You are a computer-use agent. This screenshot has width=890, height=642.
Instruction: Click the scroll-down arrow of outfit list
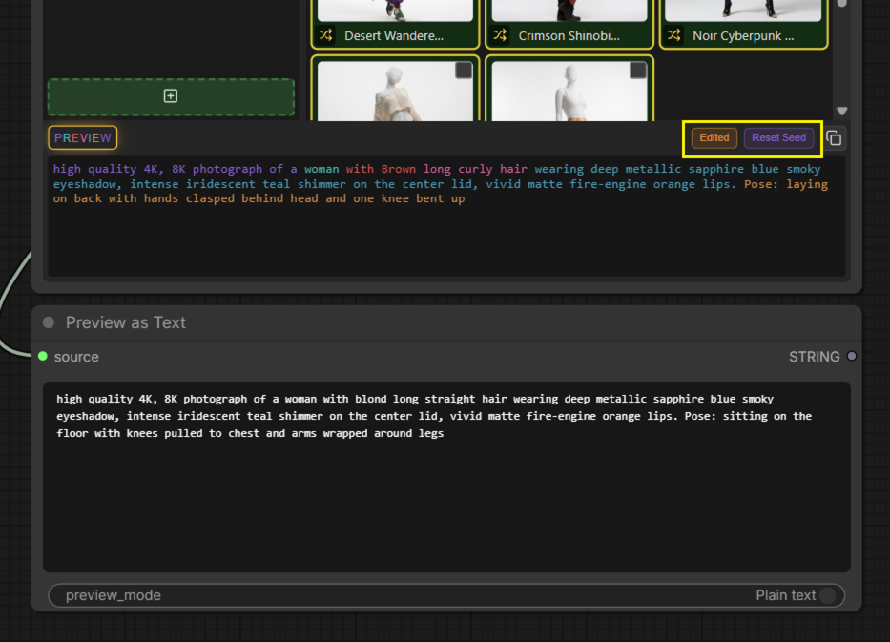[x=841, y=111]
